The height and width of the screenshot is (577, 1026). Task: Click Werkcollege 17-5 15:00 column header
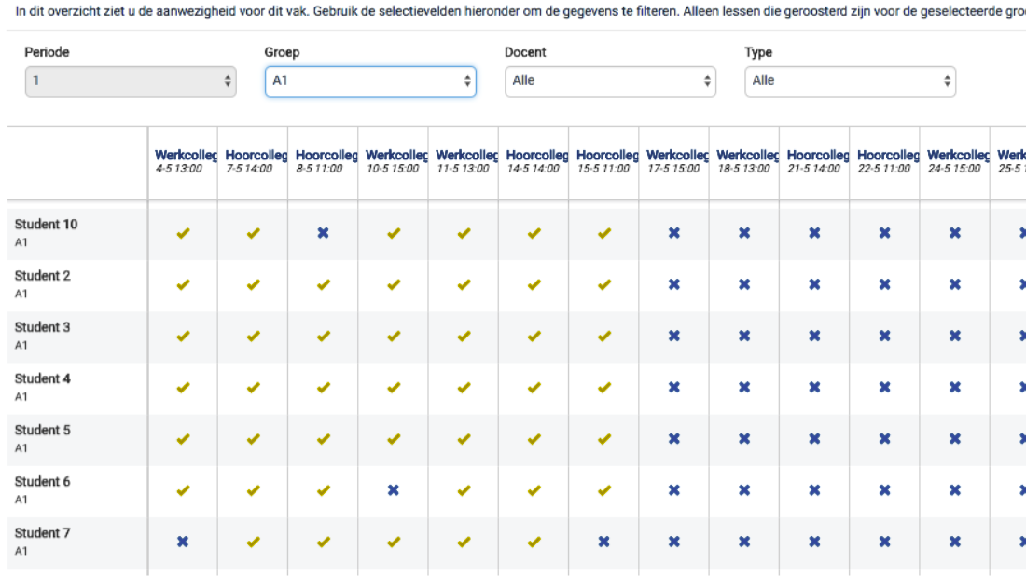click(x=677, y=161)
